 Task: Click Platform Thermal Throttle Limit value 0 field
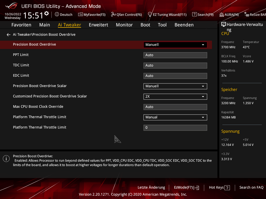175,128
